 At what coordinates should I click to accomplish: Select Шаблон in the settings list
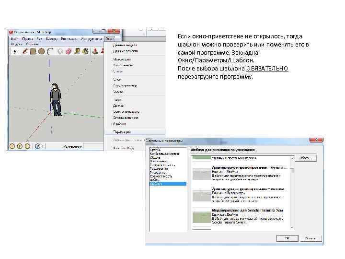(168, 184)
